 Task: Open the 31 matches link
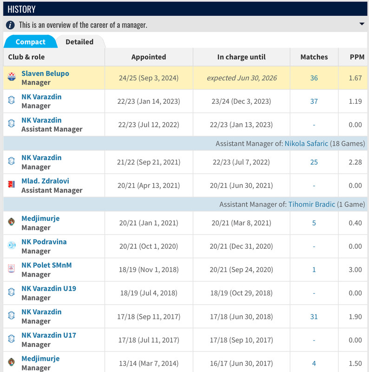tap(314, 317)
